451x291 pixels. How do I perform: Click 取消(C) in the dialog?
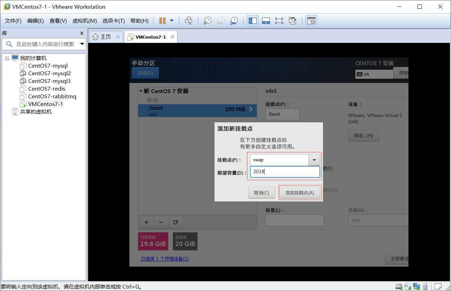(261, 193)
